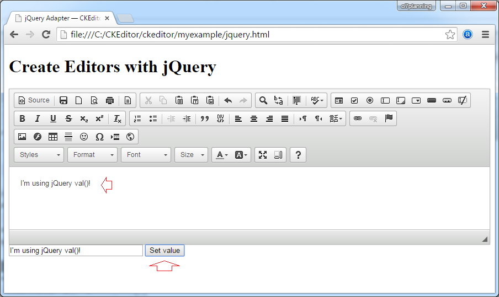This screenshot has width=499, height=297.
Task: Insert an IFrame globe icon
Action: coord(130,137)
